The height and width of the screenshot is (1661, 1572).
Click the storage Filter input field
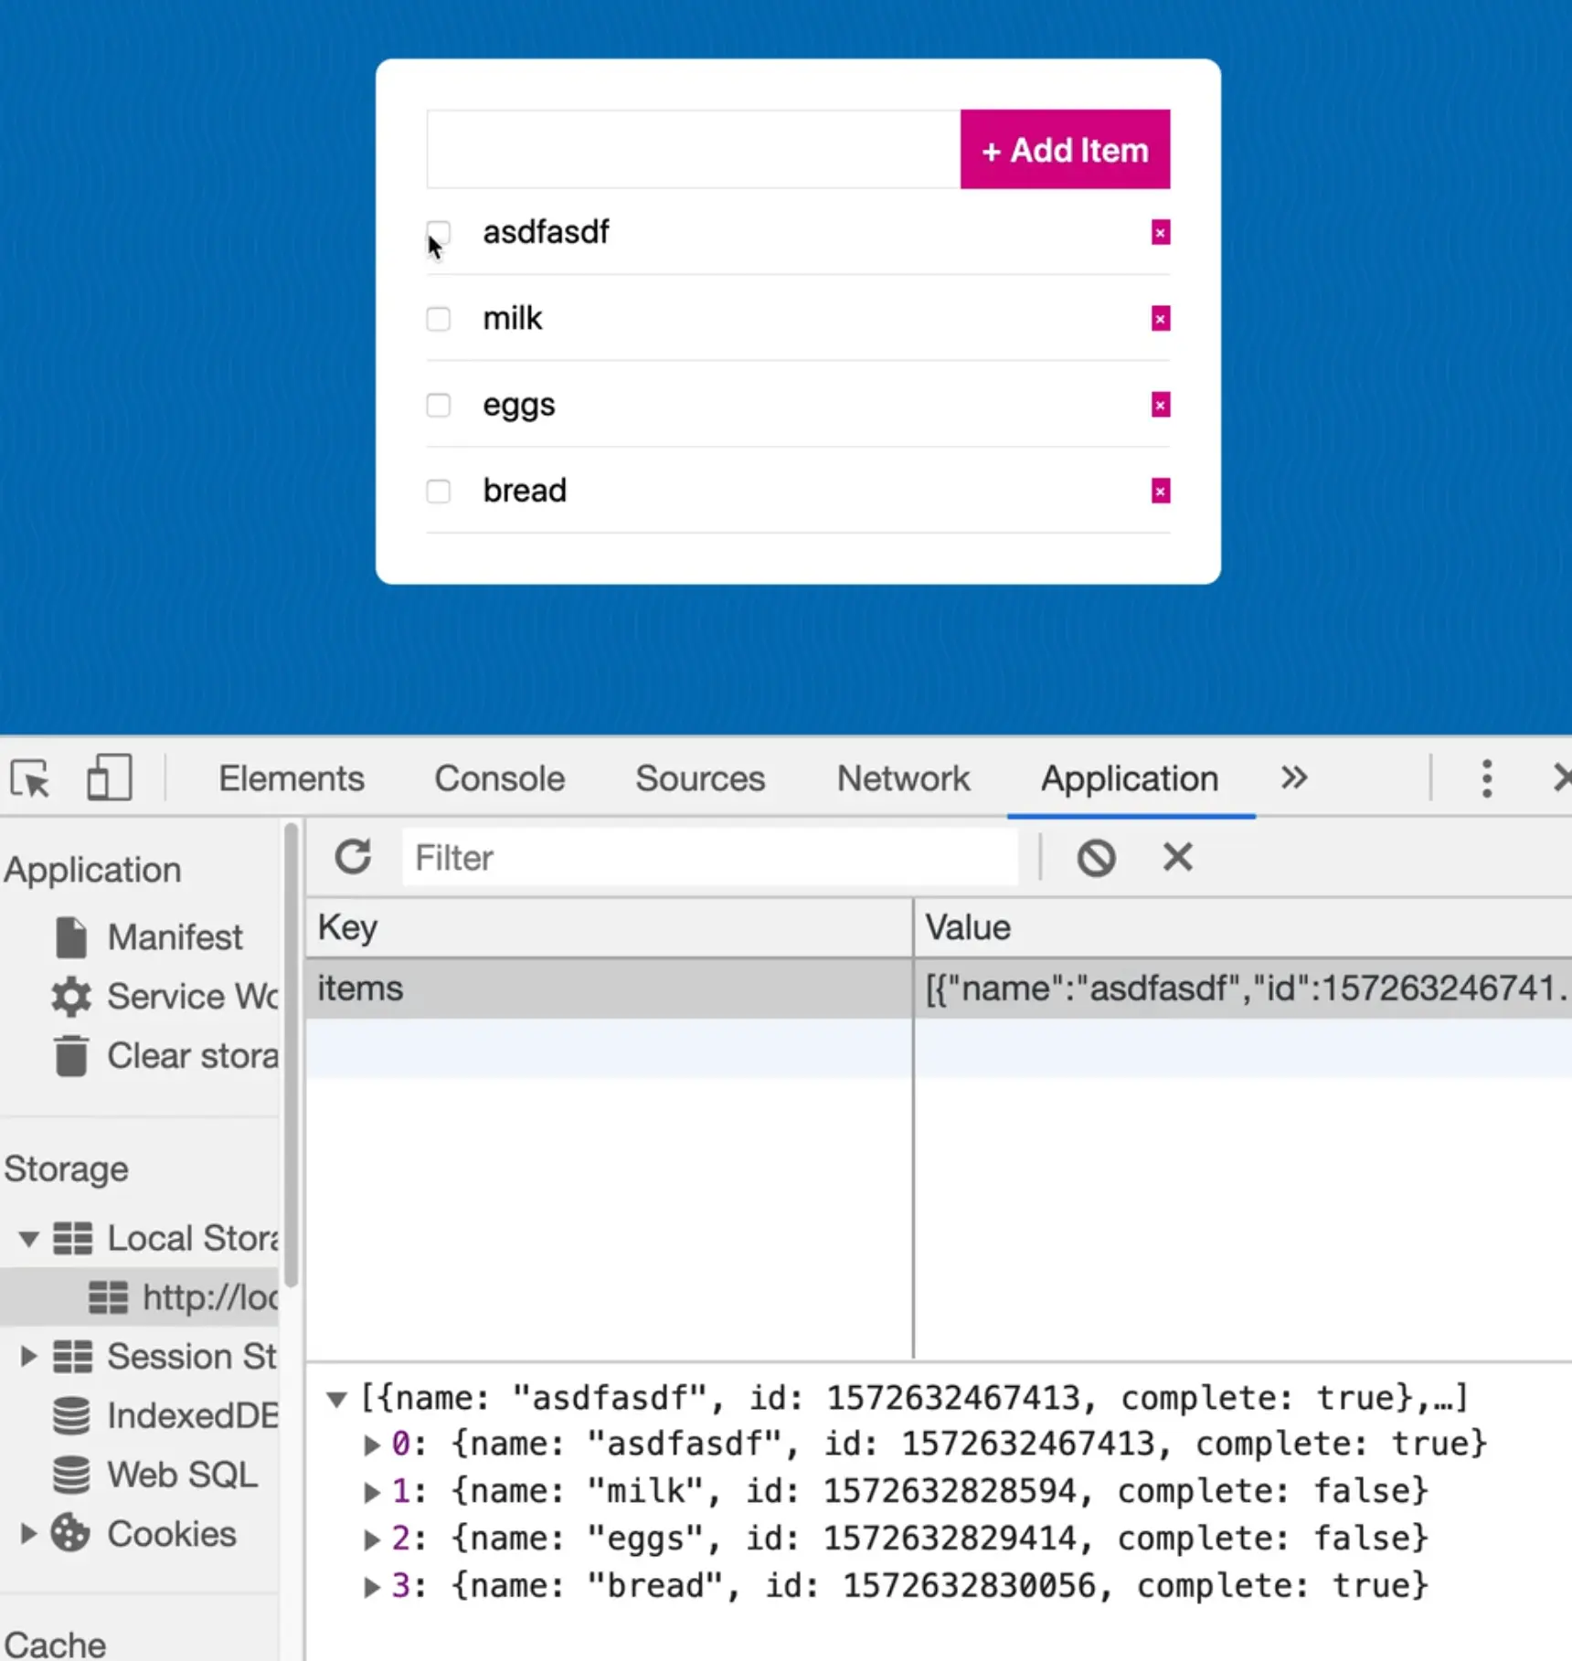(x=709, y=858)
